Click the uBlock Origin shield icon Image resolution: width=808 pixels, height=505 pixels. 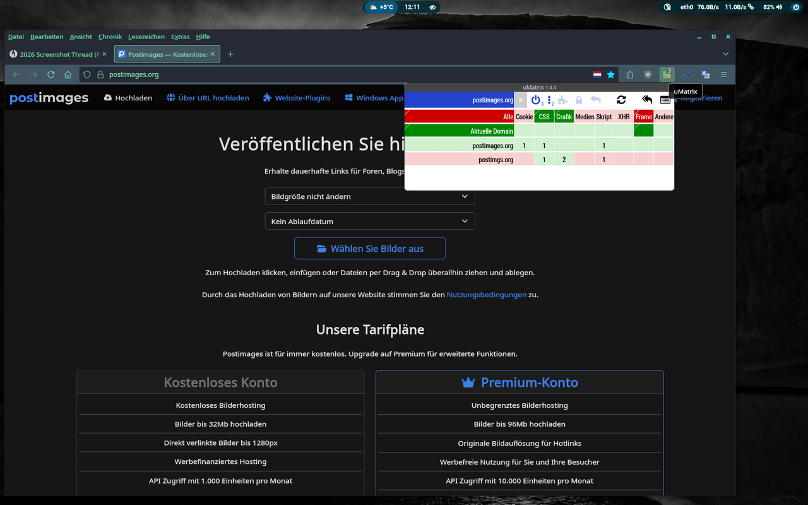pyautogui.click(x=648, y=74)
